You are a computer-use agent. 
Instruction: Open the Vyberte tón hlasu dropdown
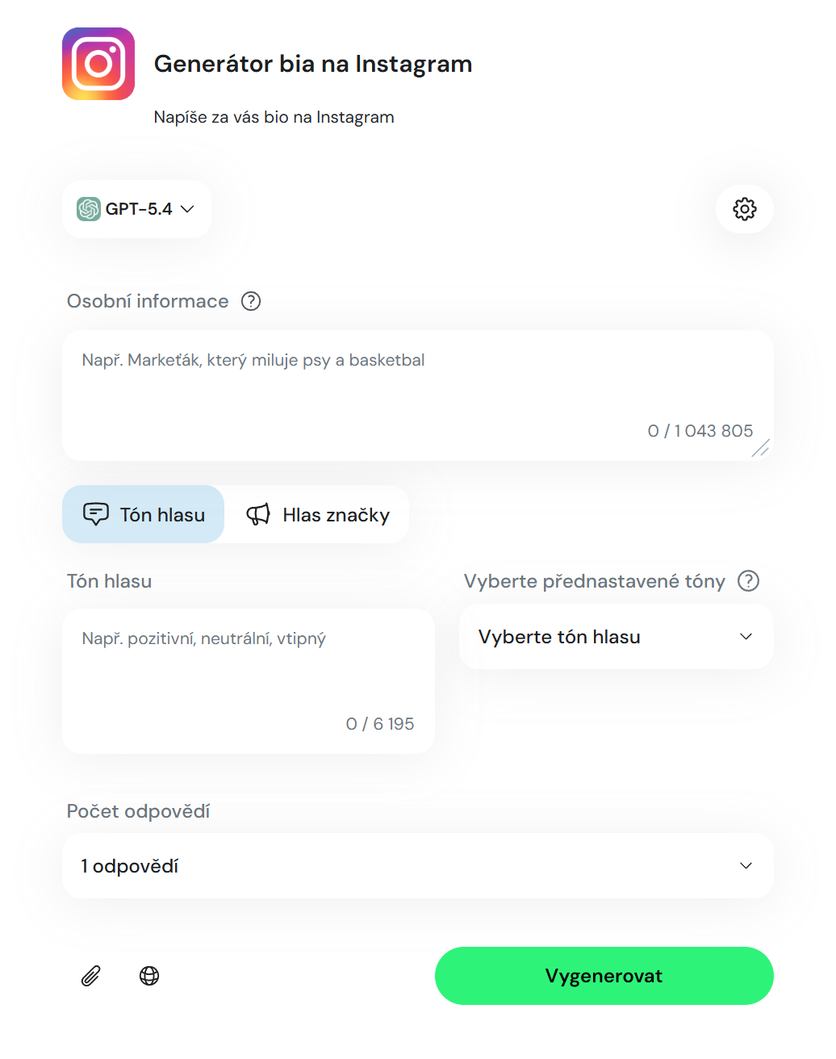click(x=617, y=637)
